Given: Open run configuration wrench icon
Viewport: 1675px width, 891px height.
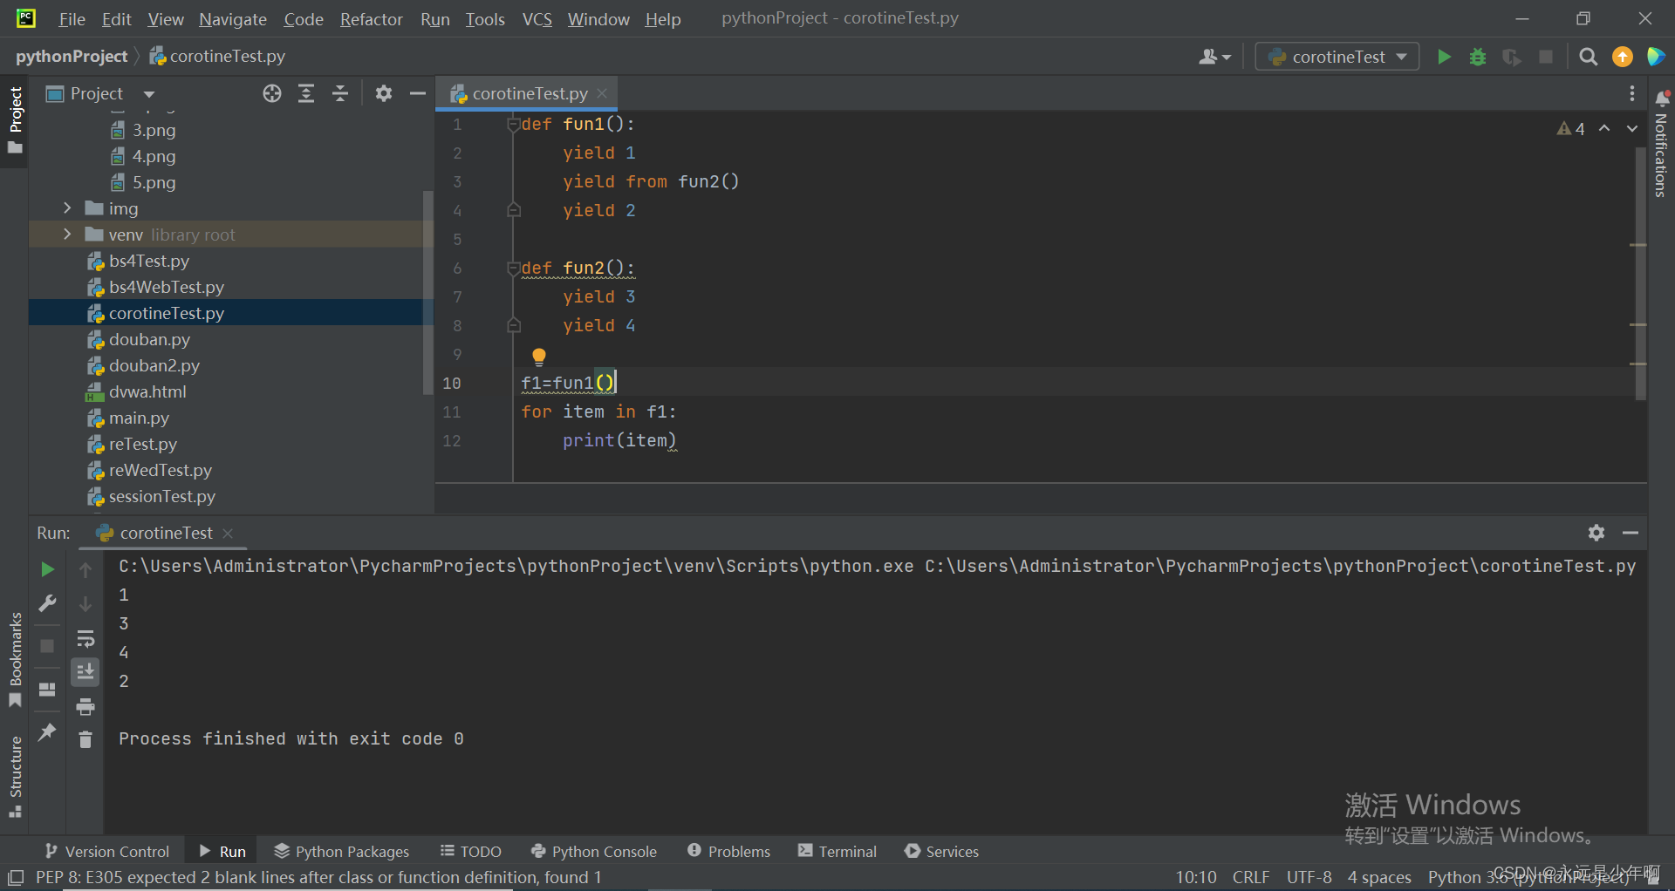Looking at the screenshot, I should [x=47, y=603].
